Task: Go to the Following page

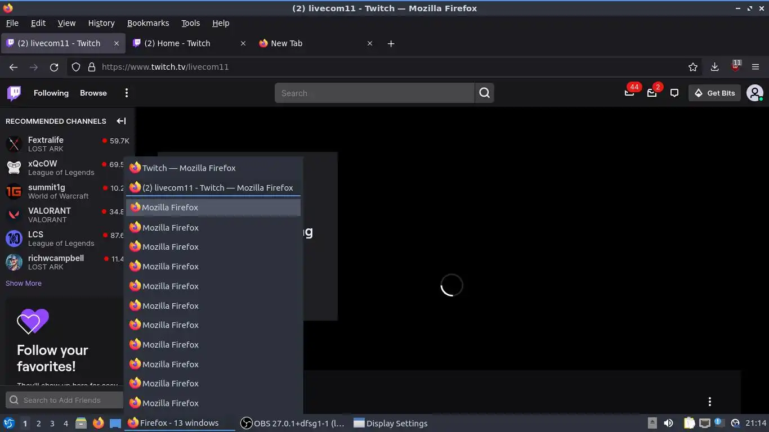Action: pos(51,93)
